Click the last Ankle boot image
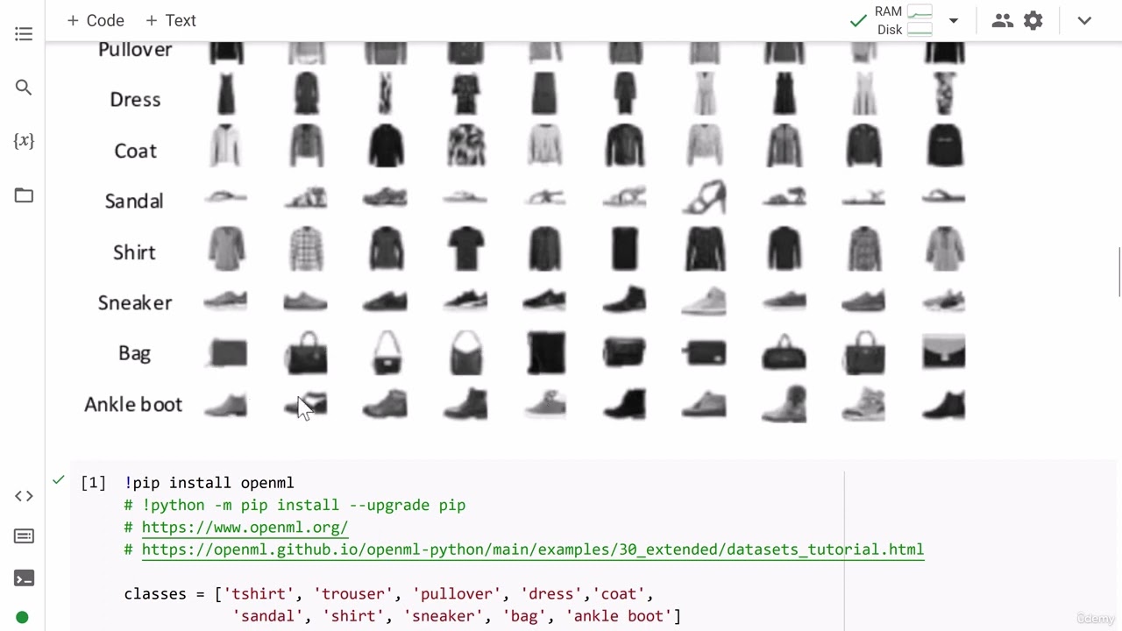Image resolution: width=1122 pixels, height=631 pixels. [944, 405]
